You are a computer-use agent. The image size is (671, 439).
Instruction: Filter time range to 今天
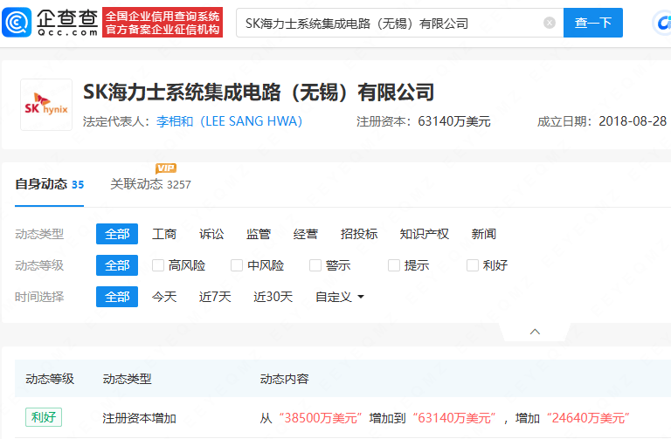click(x=164, y=297)
